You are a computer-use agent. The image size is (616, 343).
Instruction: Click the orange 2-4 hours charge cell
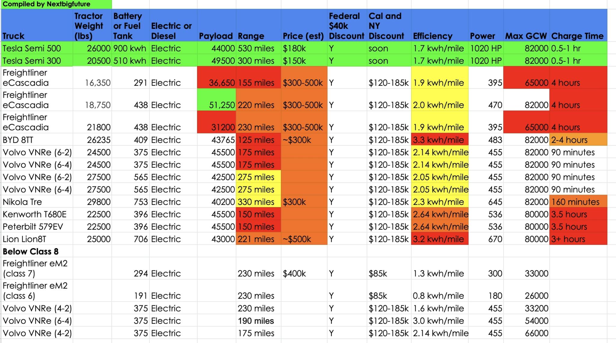[x=578, y=140]
